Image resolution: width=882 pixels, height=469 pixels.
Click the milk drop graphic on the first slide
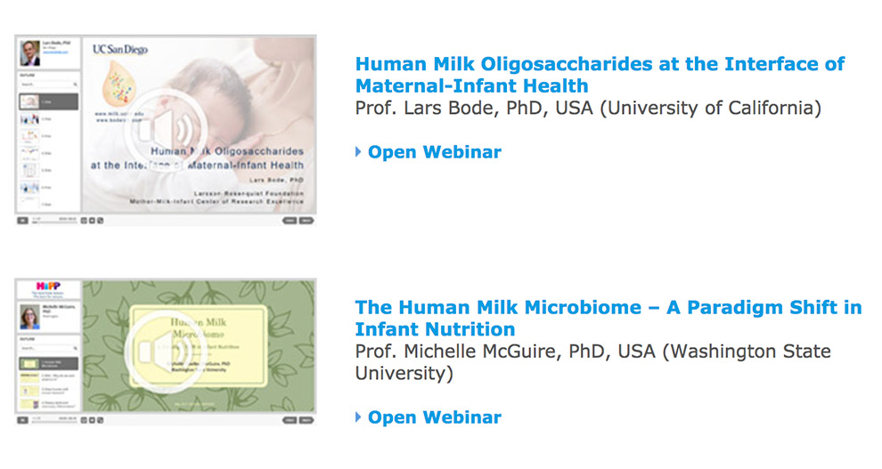pos(118,83)
